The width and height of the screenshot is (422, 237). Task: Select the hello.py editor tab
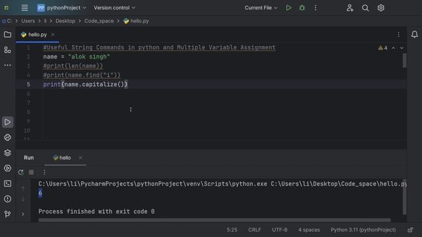point(38,34)
